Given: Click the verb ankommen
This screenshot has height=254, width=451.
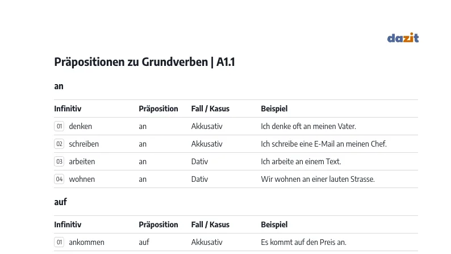Looking at the screenshot, I should coord(86,242).
